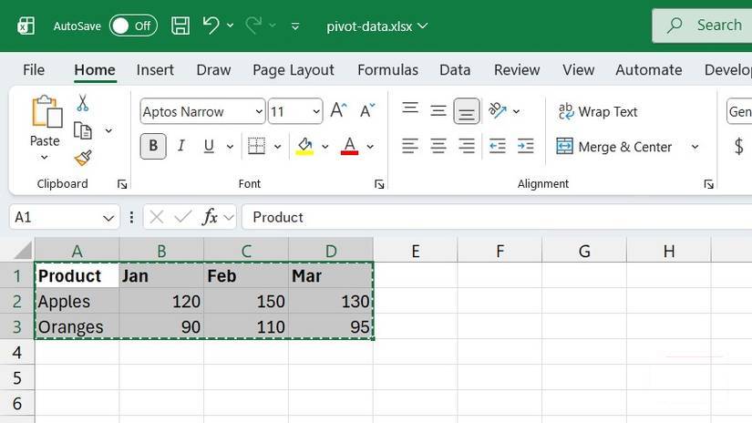Open the pivot-data.xlsx file name dropdown
Screen dimensions: 752x423
[x=423, y=26]
